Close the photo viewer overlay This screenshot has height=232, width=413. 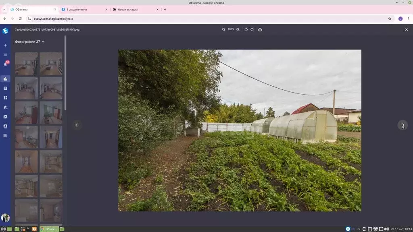pos(406,29)
